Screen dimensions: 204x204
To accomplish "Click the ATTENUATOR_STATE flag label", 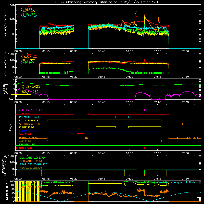I will 31,110.
